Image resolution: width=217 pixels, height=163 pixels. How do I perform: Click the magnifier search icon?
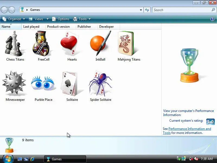(x=213, y=10)
